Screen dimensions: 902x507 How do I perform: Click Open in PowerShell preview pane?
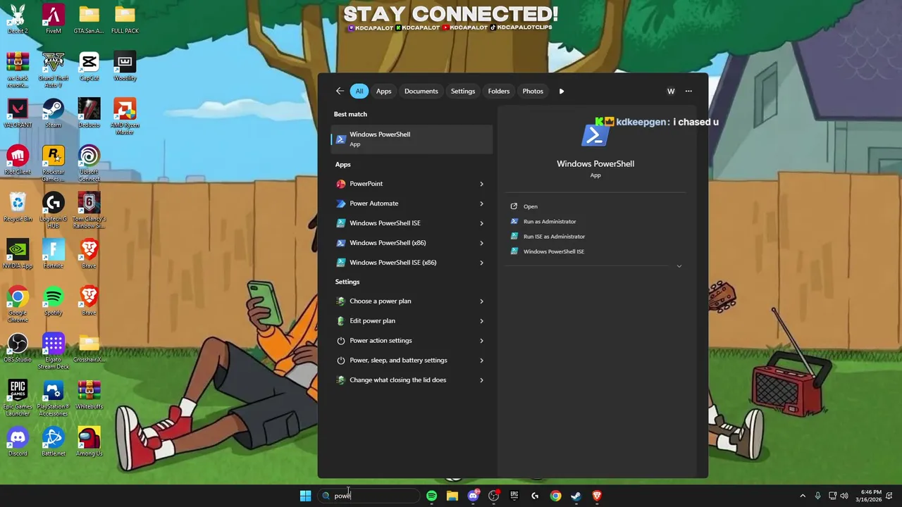(x=531, y=206)
